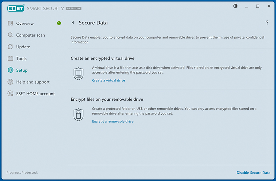Click the ESET HOME account user icon
This screenshot has width=276, height=181.
(x=10, y=94)
